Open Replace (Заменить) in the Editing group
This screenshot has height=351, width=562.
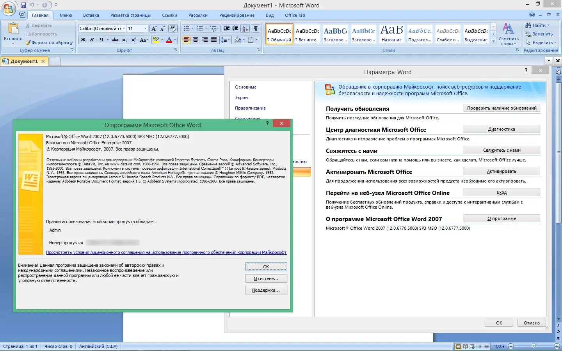click(x=539, y=34)
